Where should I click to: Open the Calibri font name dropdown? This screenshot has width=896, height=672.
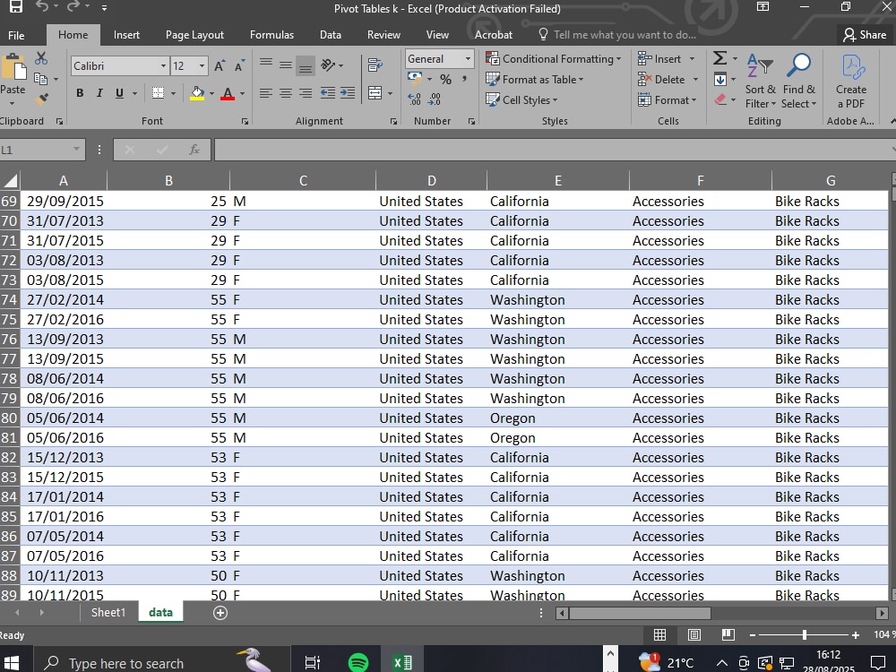click(x=163, y=66)
